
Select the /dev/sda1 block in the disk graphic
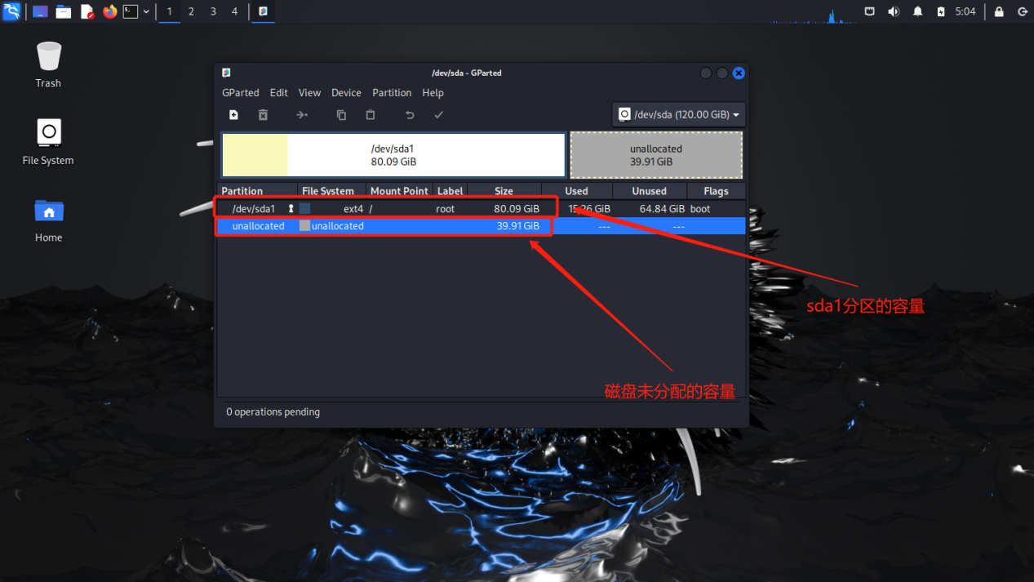(x=393, y=155)
